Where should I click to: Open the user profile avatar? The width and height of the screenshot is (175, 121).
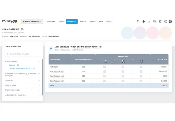pyautogui.click(x=170, y=21)
